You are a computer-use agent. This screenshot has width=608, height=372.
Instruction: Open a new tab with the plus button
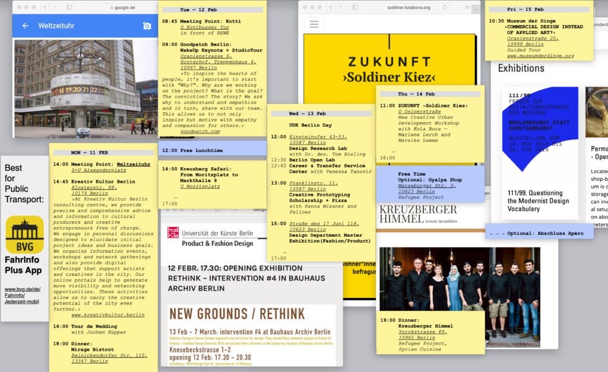pyautogui.click(x=476, y=8)
